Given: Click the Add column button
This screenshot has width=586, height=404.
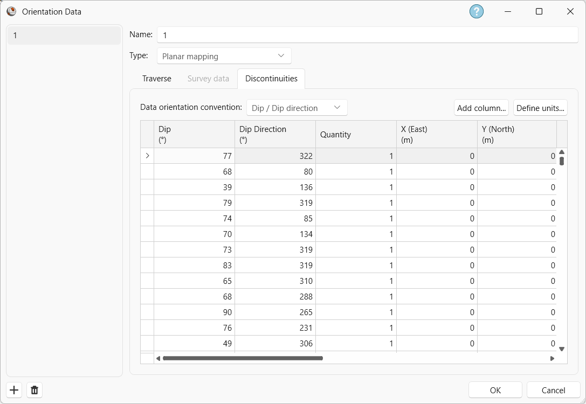Looking at the screenshot, I should (x=481, y=108).
